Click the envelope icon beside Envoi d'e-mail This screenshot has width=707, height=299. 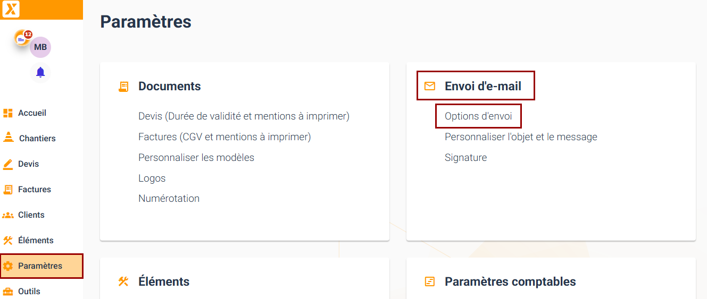click(430, 86)
